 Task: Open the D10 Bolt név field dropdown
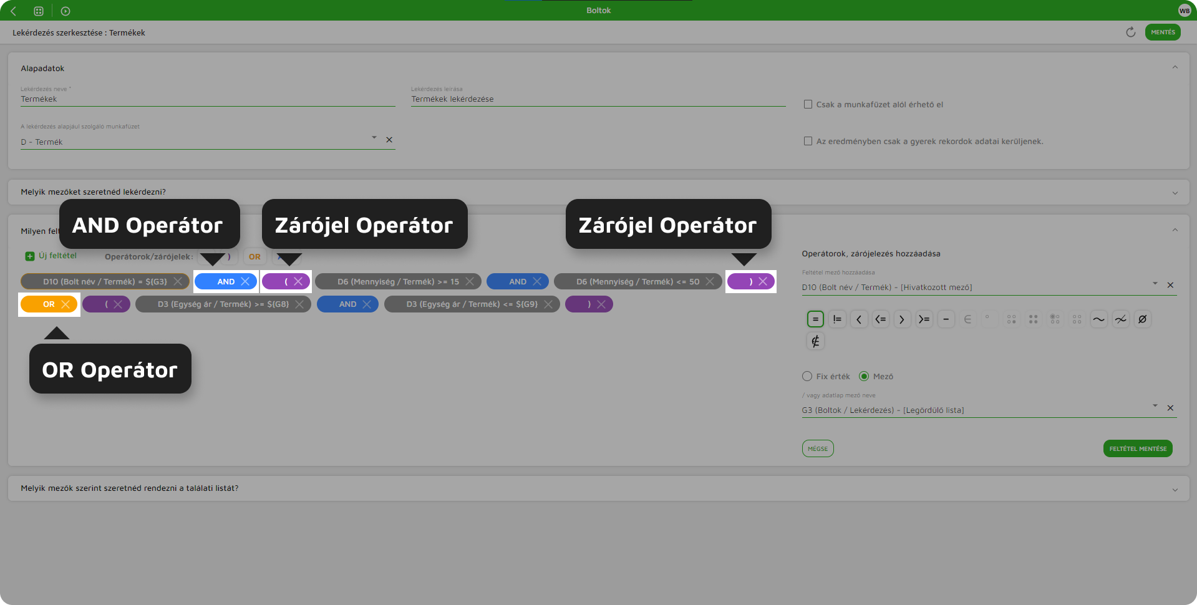click(x=1155, y=283)
